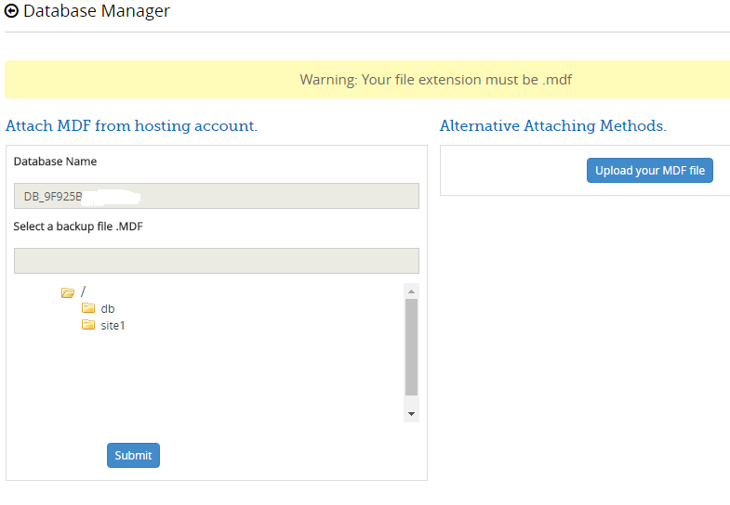Click the db folder icon
Viewport: 730px width, 505px height.
[88, 308]
